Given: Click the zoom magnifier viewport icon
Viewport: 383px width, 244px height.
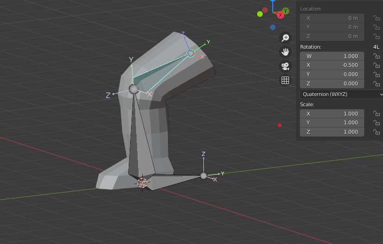Looking at the screenshot, I should (x=285, y=38).
